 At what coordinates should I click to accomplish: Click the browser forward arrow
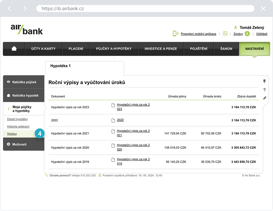pos(25,8)
